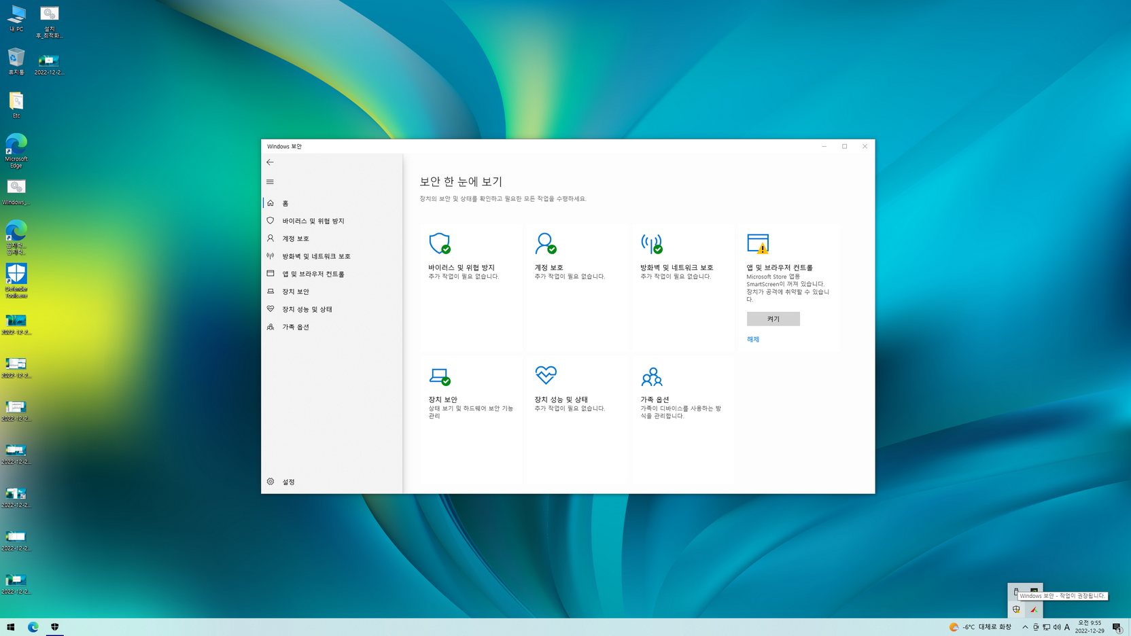This screenshot has width=1131, height=636.
Task: Open 계정 보호 in the sidebar
Action: click(x=332, y=238)
